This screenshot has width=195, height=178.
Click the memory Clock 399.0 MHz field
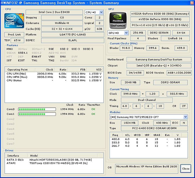(x=131, y=94)
